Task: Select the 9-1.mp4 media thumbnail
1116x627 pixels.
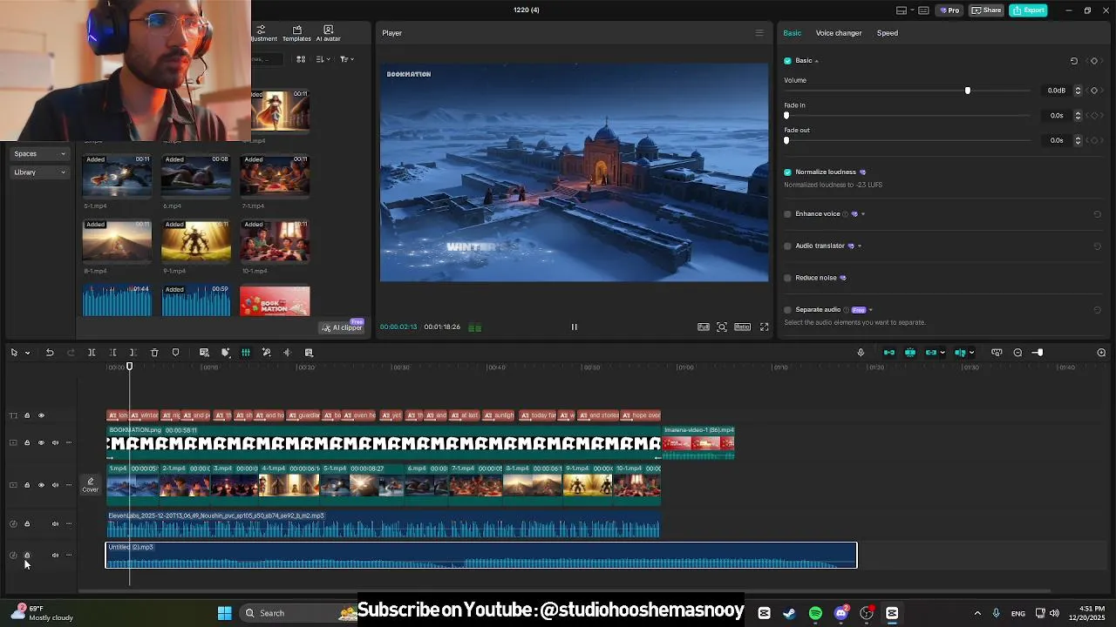Action: click(x=196, y=241)
